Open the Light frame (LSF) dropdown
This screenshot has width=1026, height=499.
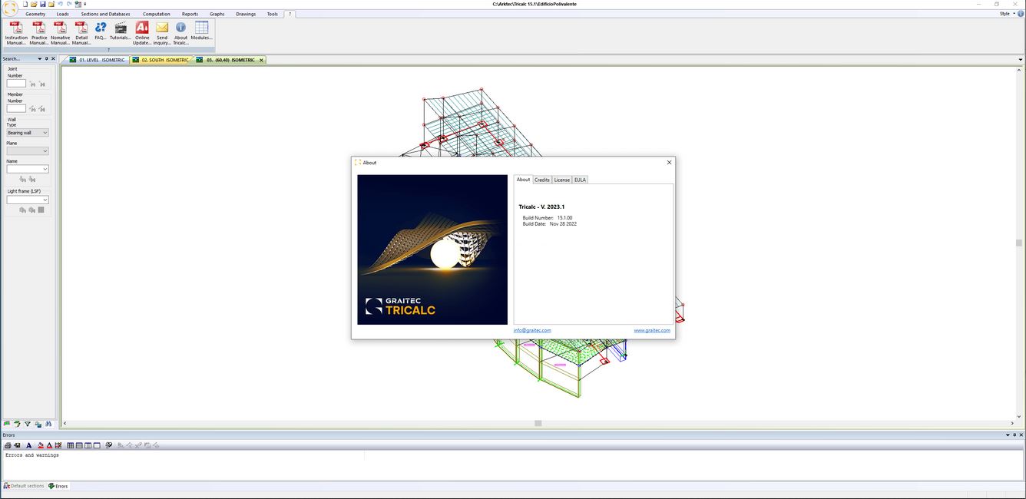[x=27, y=199]
